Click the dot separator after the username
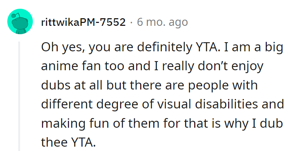 [131, 23]
